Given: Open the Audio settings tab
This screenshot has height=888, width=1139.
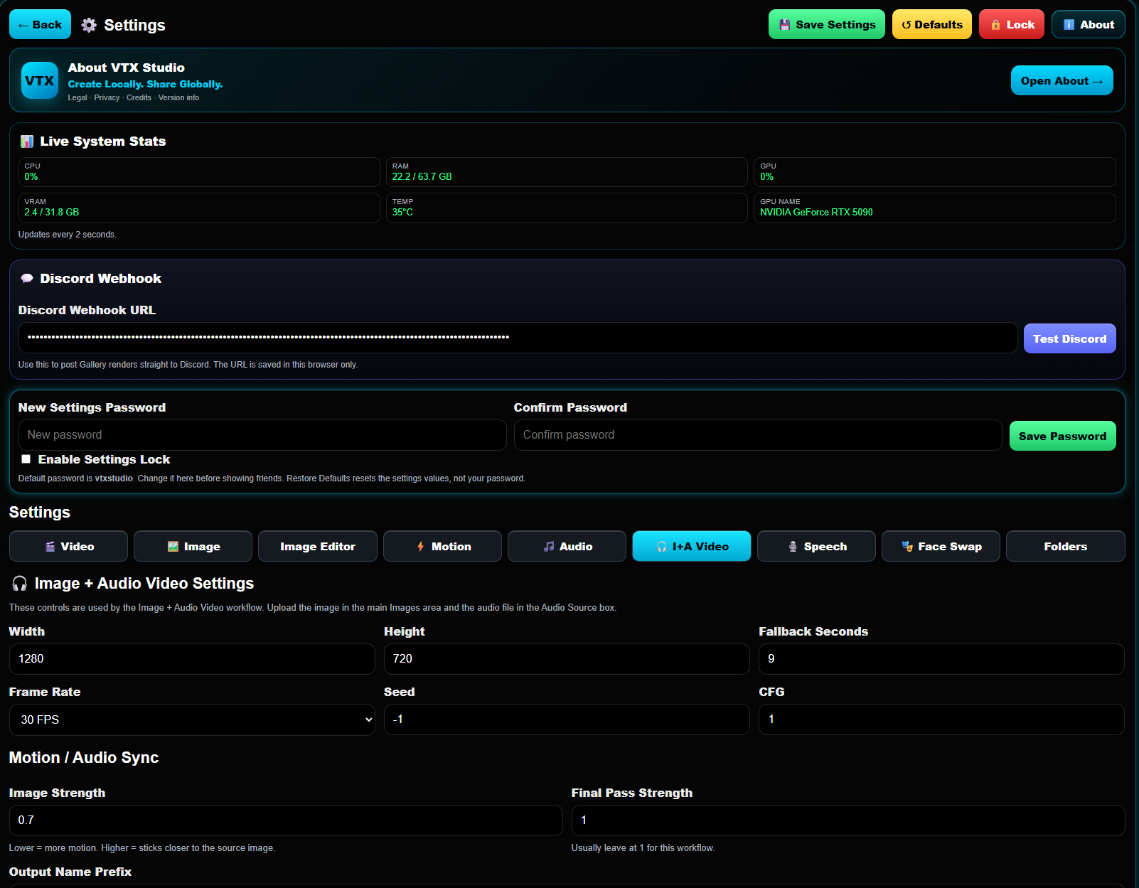Looking at the screenshot, I should 567,546.
